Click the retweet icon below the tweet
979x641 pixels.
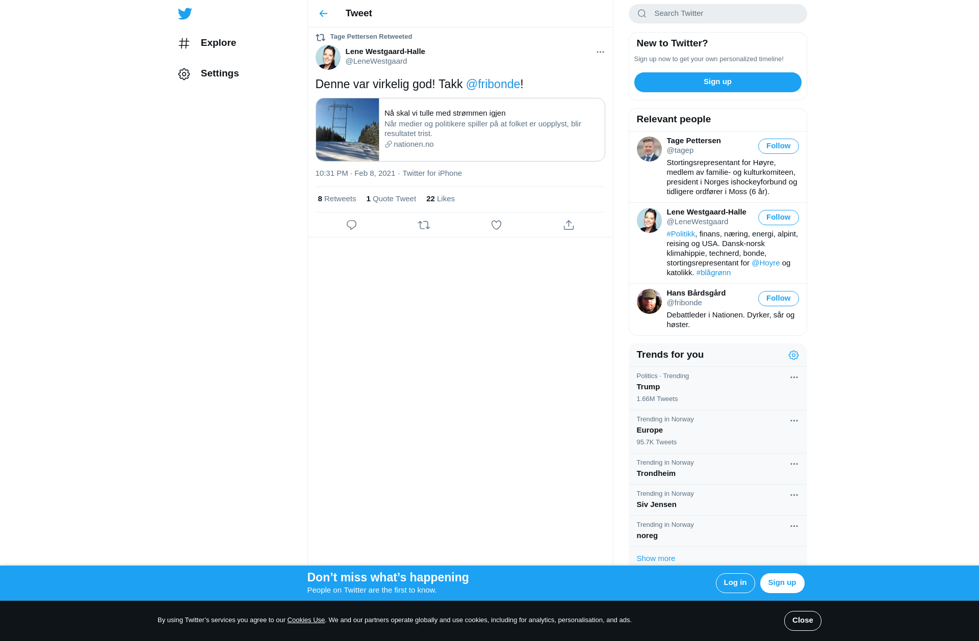coord(424,225)
